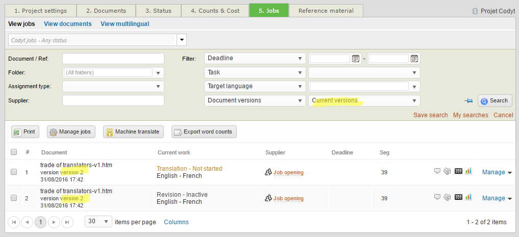Open the calendar picker for deadline end date
The image size is (519, 237).
414,59
